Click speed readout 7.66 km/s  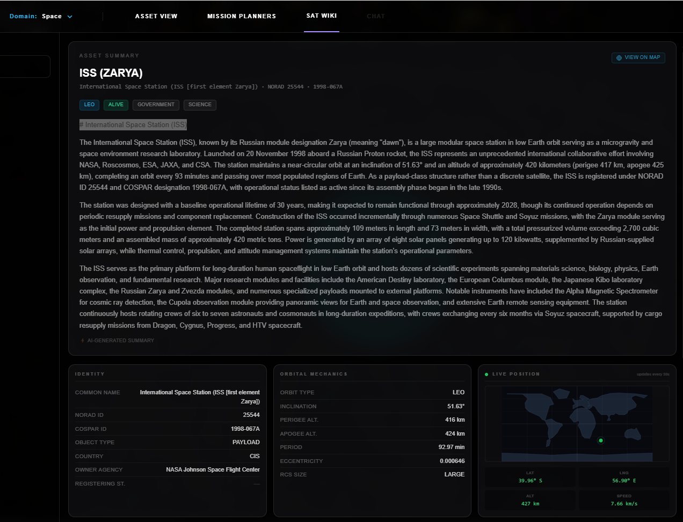coord(624,504)
